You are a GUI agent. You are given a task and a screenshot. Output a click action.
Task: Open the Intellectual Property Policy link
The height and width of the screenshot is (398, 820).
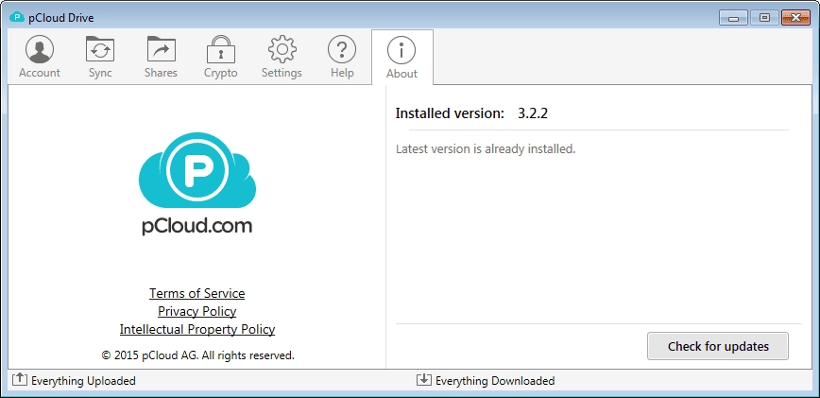point(197,330)
